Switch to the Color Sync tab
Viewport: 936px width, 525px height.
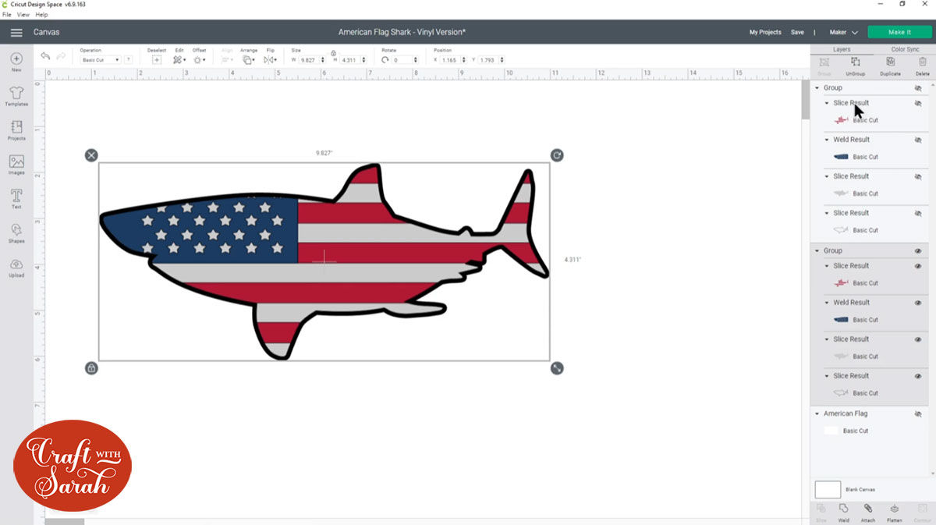point(905,49)
